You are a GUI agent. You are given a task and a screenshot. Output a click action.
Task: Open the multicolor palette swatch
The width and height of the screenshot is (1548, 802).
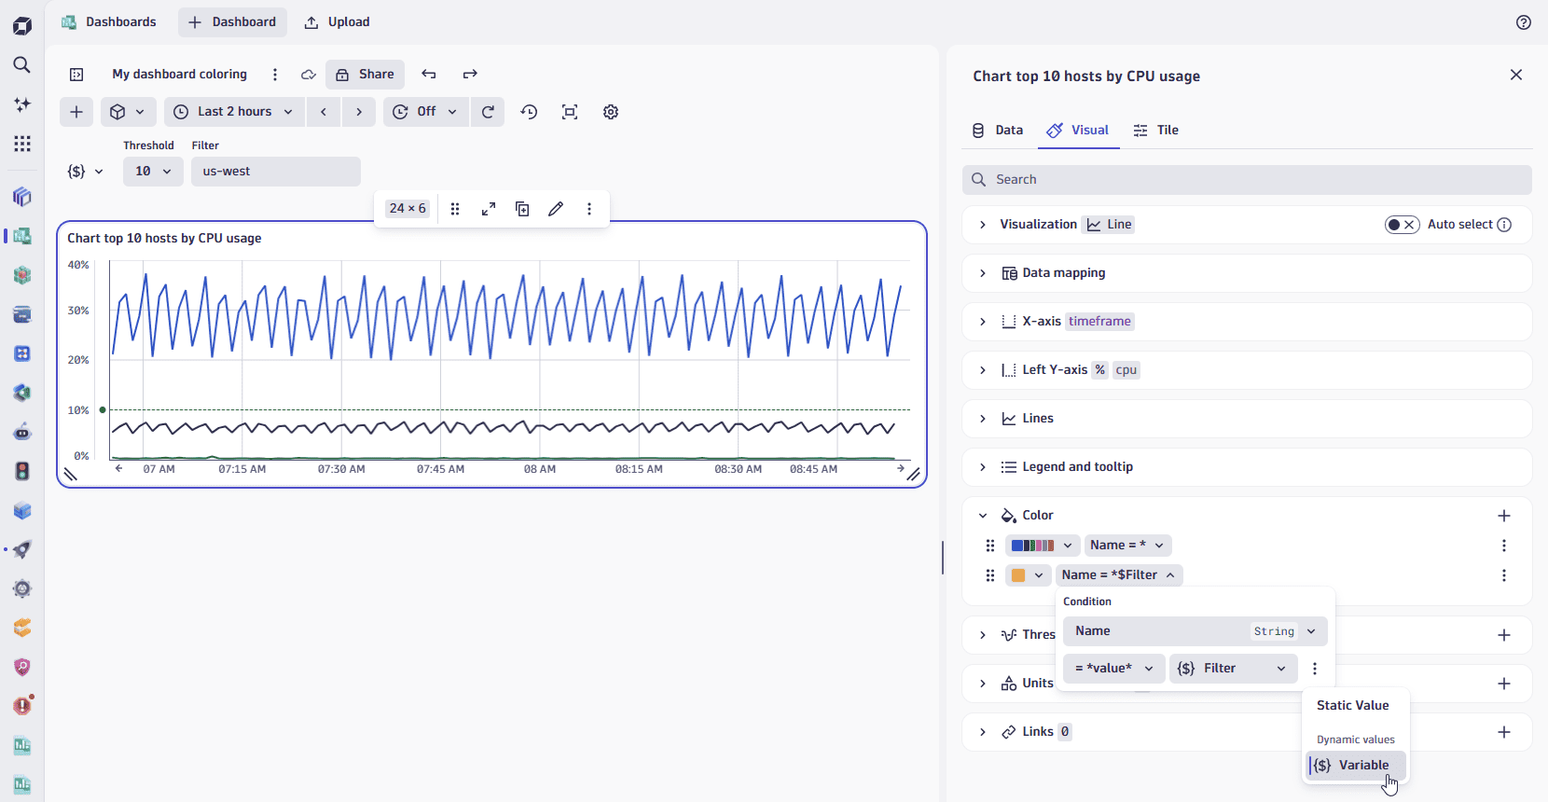point(1043,546)
